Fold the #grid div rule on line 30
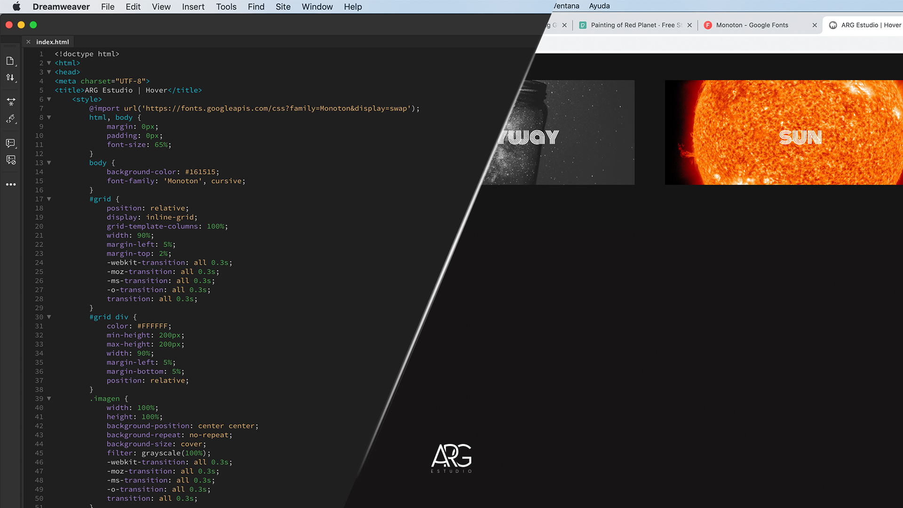The height and width of the screenshot is (508, 903). point(49,317)
